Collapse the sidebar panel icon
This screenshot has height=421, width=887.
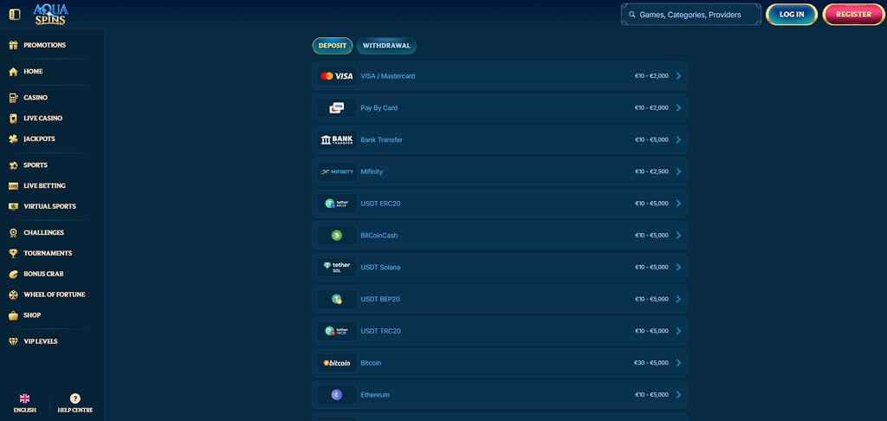coord(15,14)
